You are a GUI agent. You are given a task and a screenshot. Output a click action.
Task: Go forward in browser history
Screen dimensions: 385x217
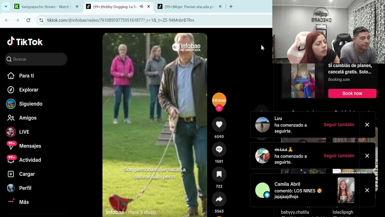click(17, 20)
